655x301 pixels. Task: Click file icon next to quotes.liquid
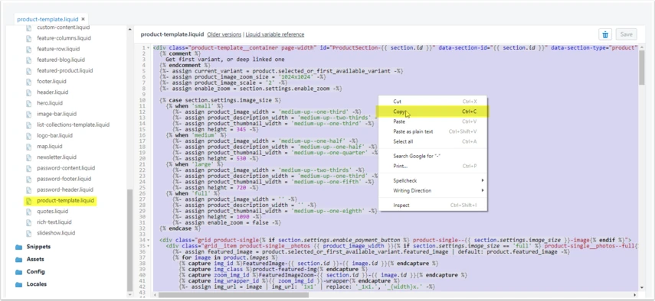coord(29,211)
